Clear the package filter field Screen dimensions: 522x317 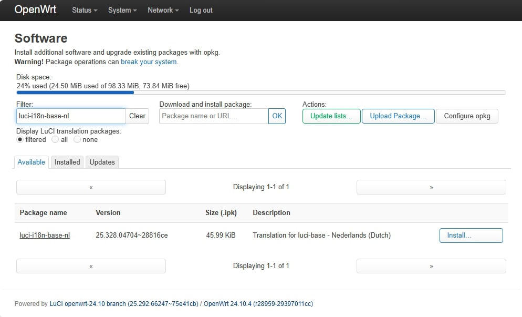click(137, 116)
